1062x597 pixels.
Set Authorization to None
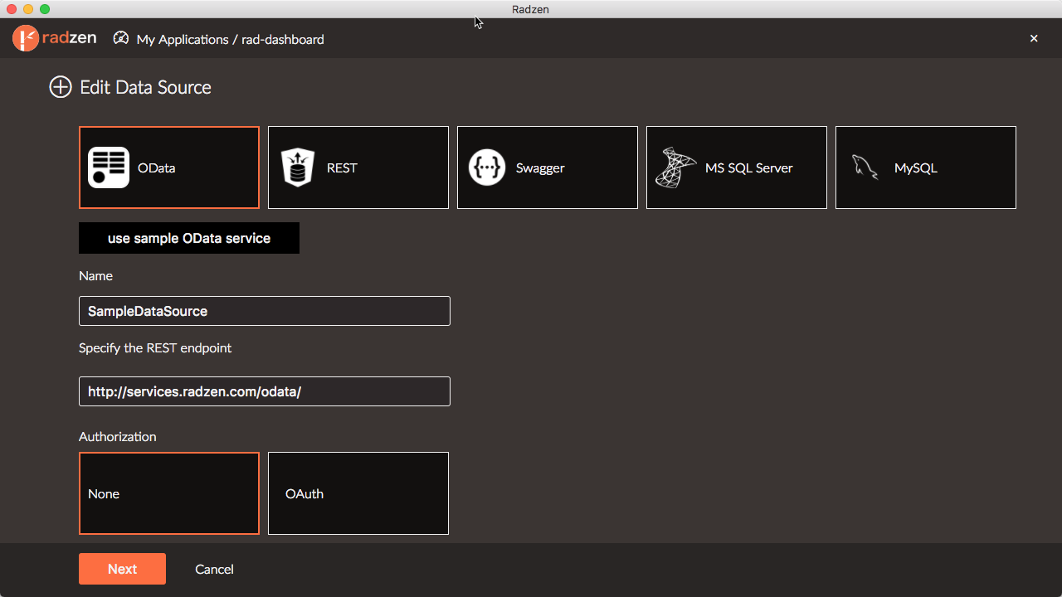pyautogui.click(x=169, y=493)
